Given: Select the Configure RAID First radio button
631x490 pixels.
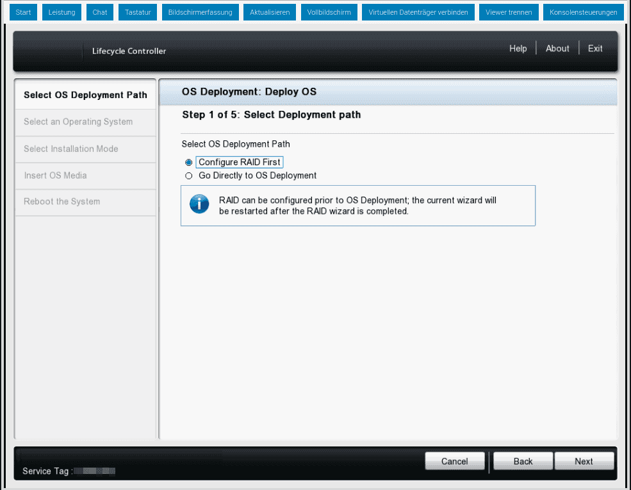Looking at the screenshot, I should pyautogui.click(x=189, y=163).
